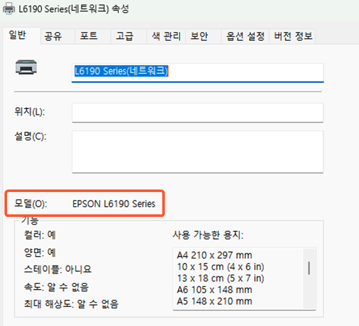Select the 보안 tab
This screenshot has height=326, width=359.
199,36
